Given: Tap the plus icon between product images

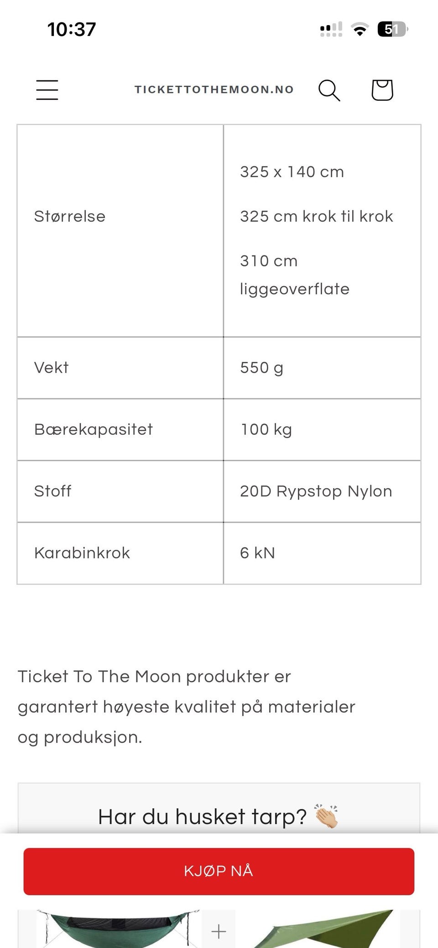Looking at the screenshot, I should click(219, 931).
